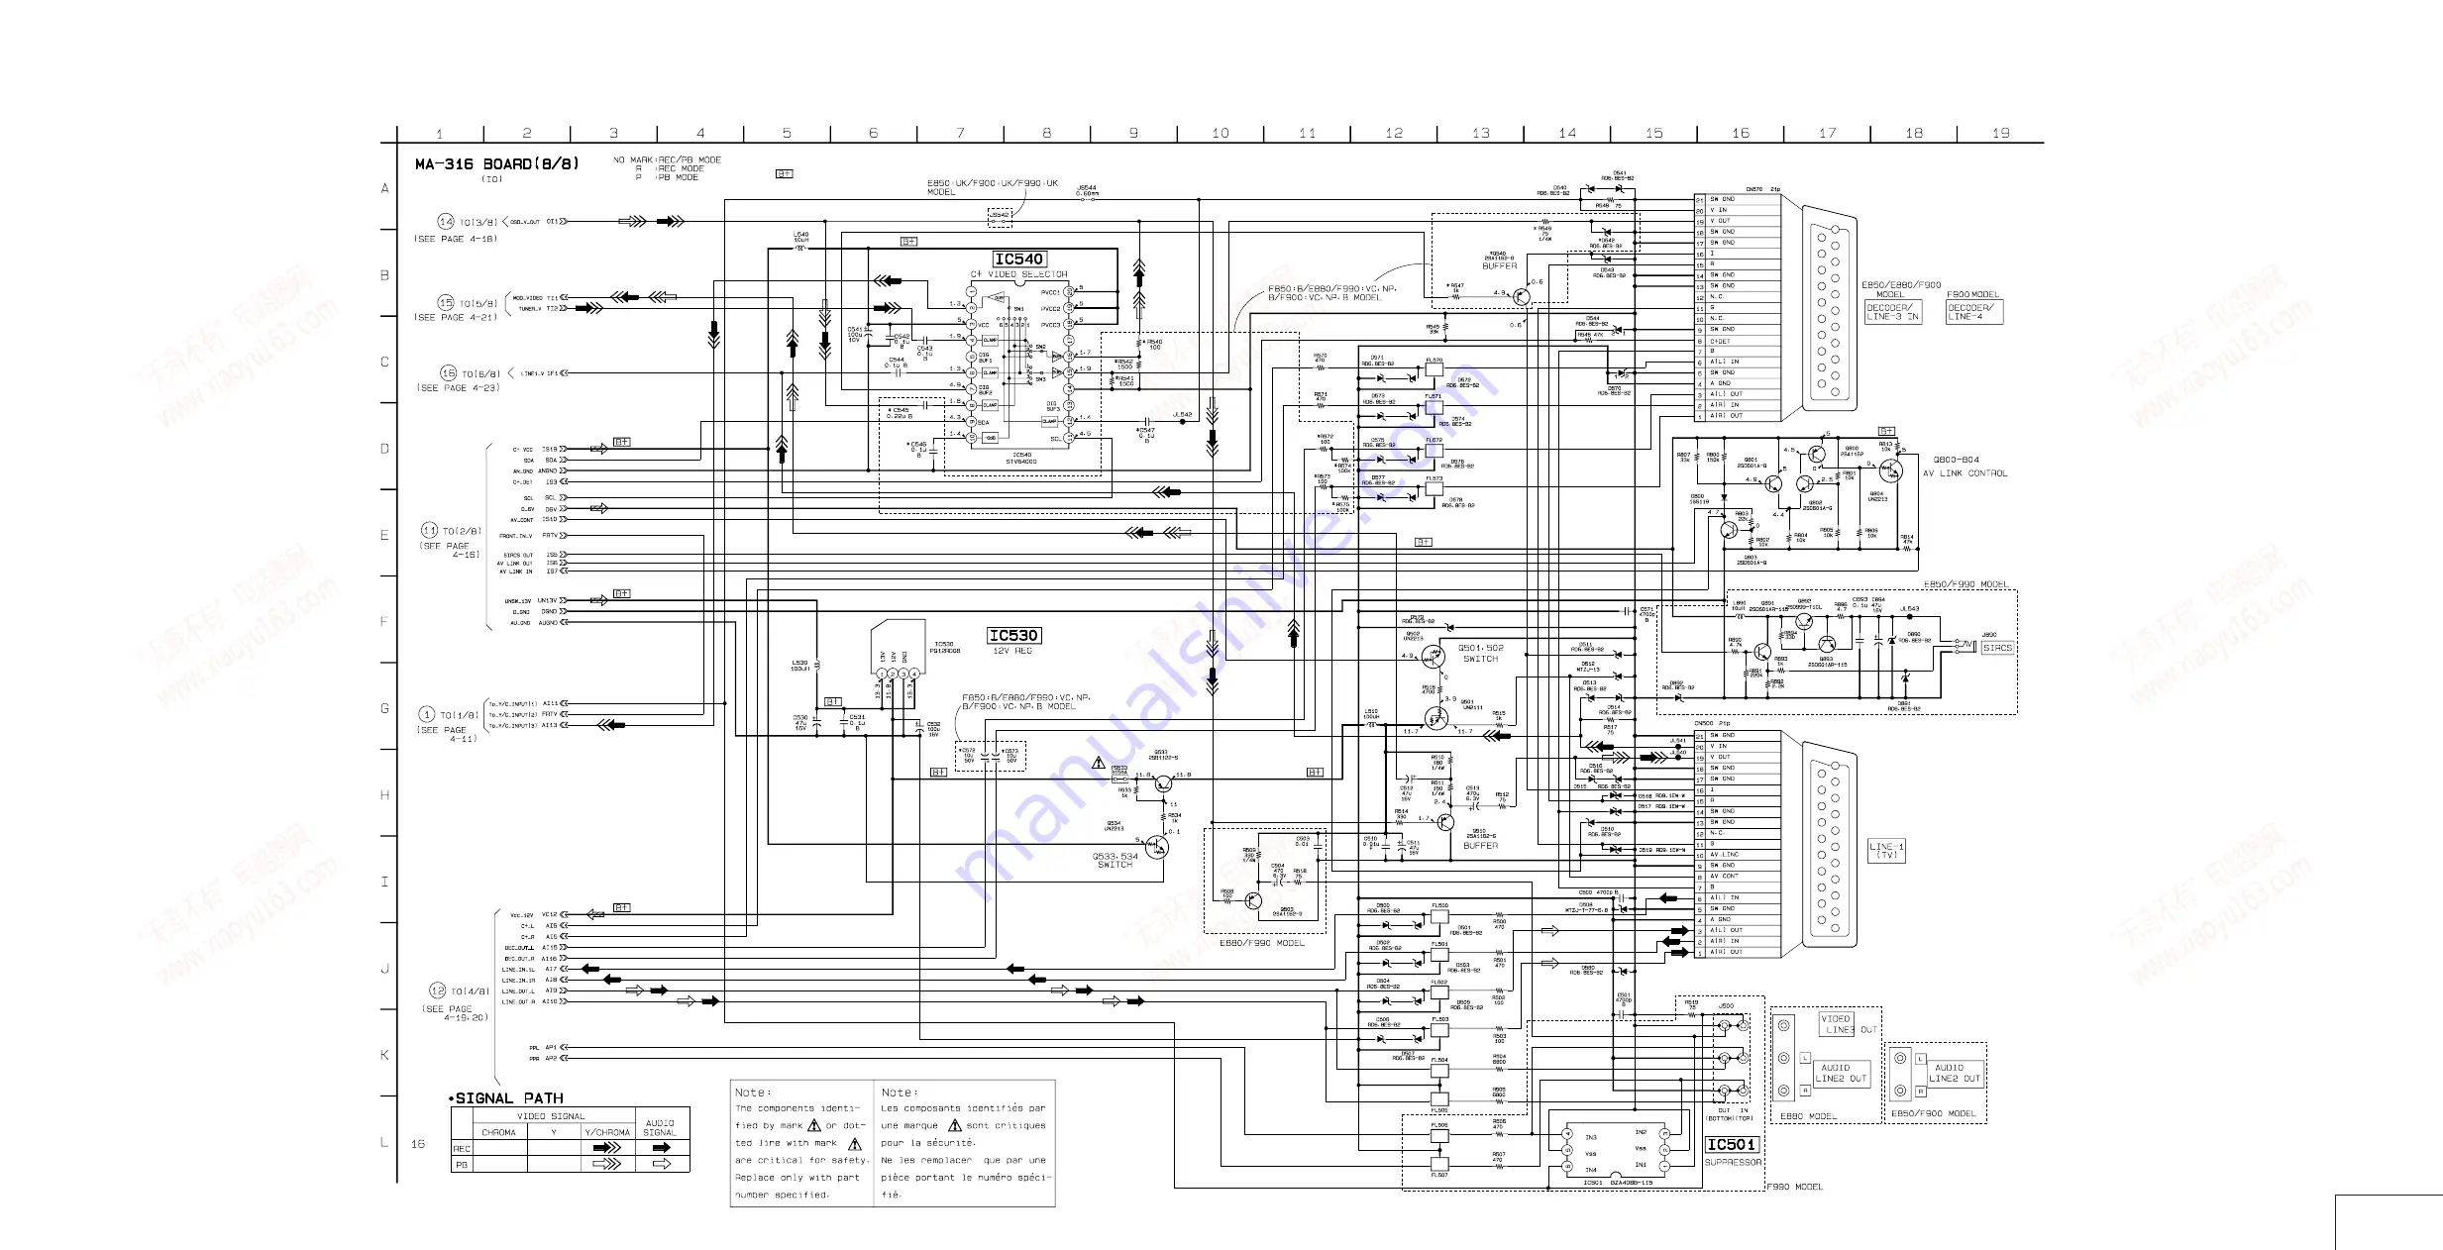
Task: Click the 'Q533,534 SWITCH' label
Action: pos(1115,861)
